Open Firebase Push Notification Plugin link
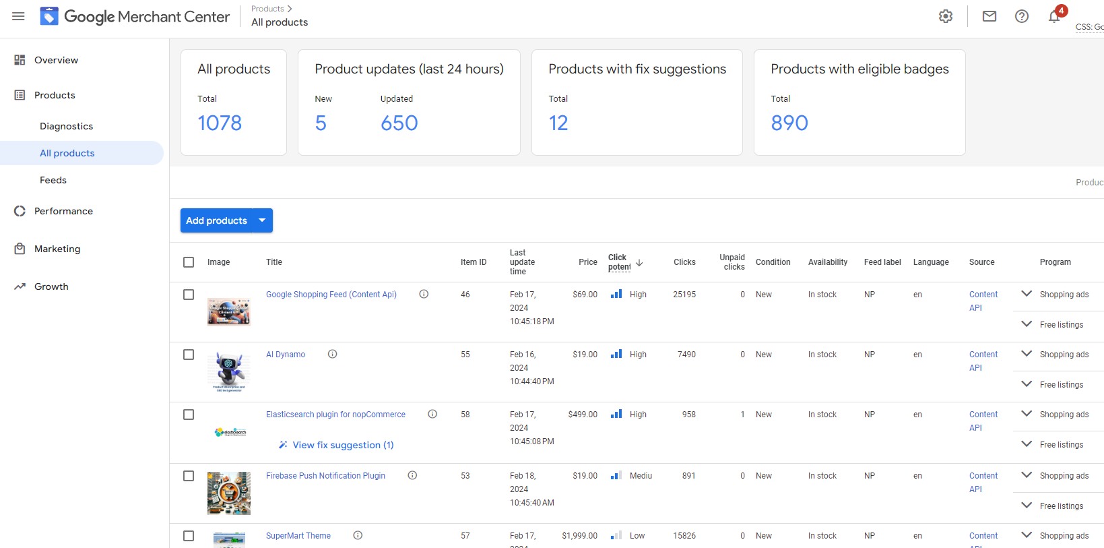1104x548 pixels. pos(325,476)
